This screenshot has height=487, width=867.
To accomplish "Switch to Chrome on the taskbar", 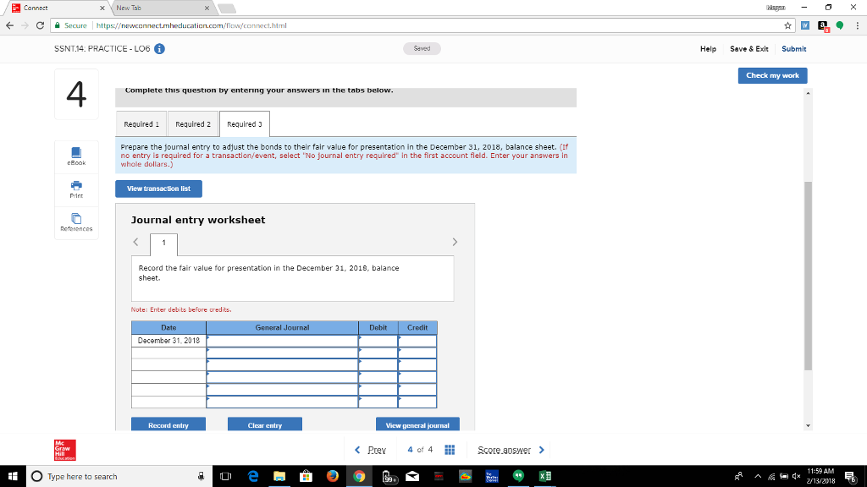I will coord(359,476).
